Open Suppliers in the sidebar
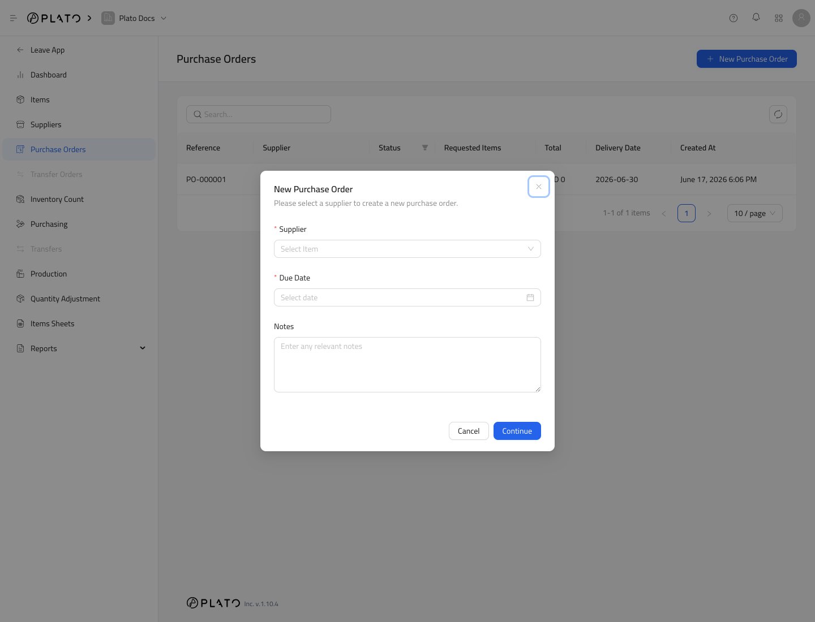Viewport: 815px width, 622px height. 79,124
